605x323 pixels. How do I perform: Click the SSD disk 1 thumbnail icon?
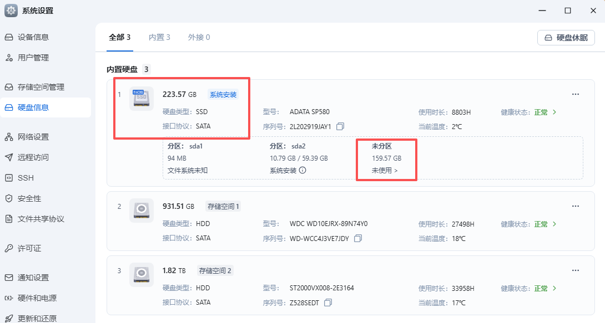click(141, 99)
